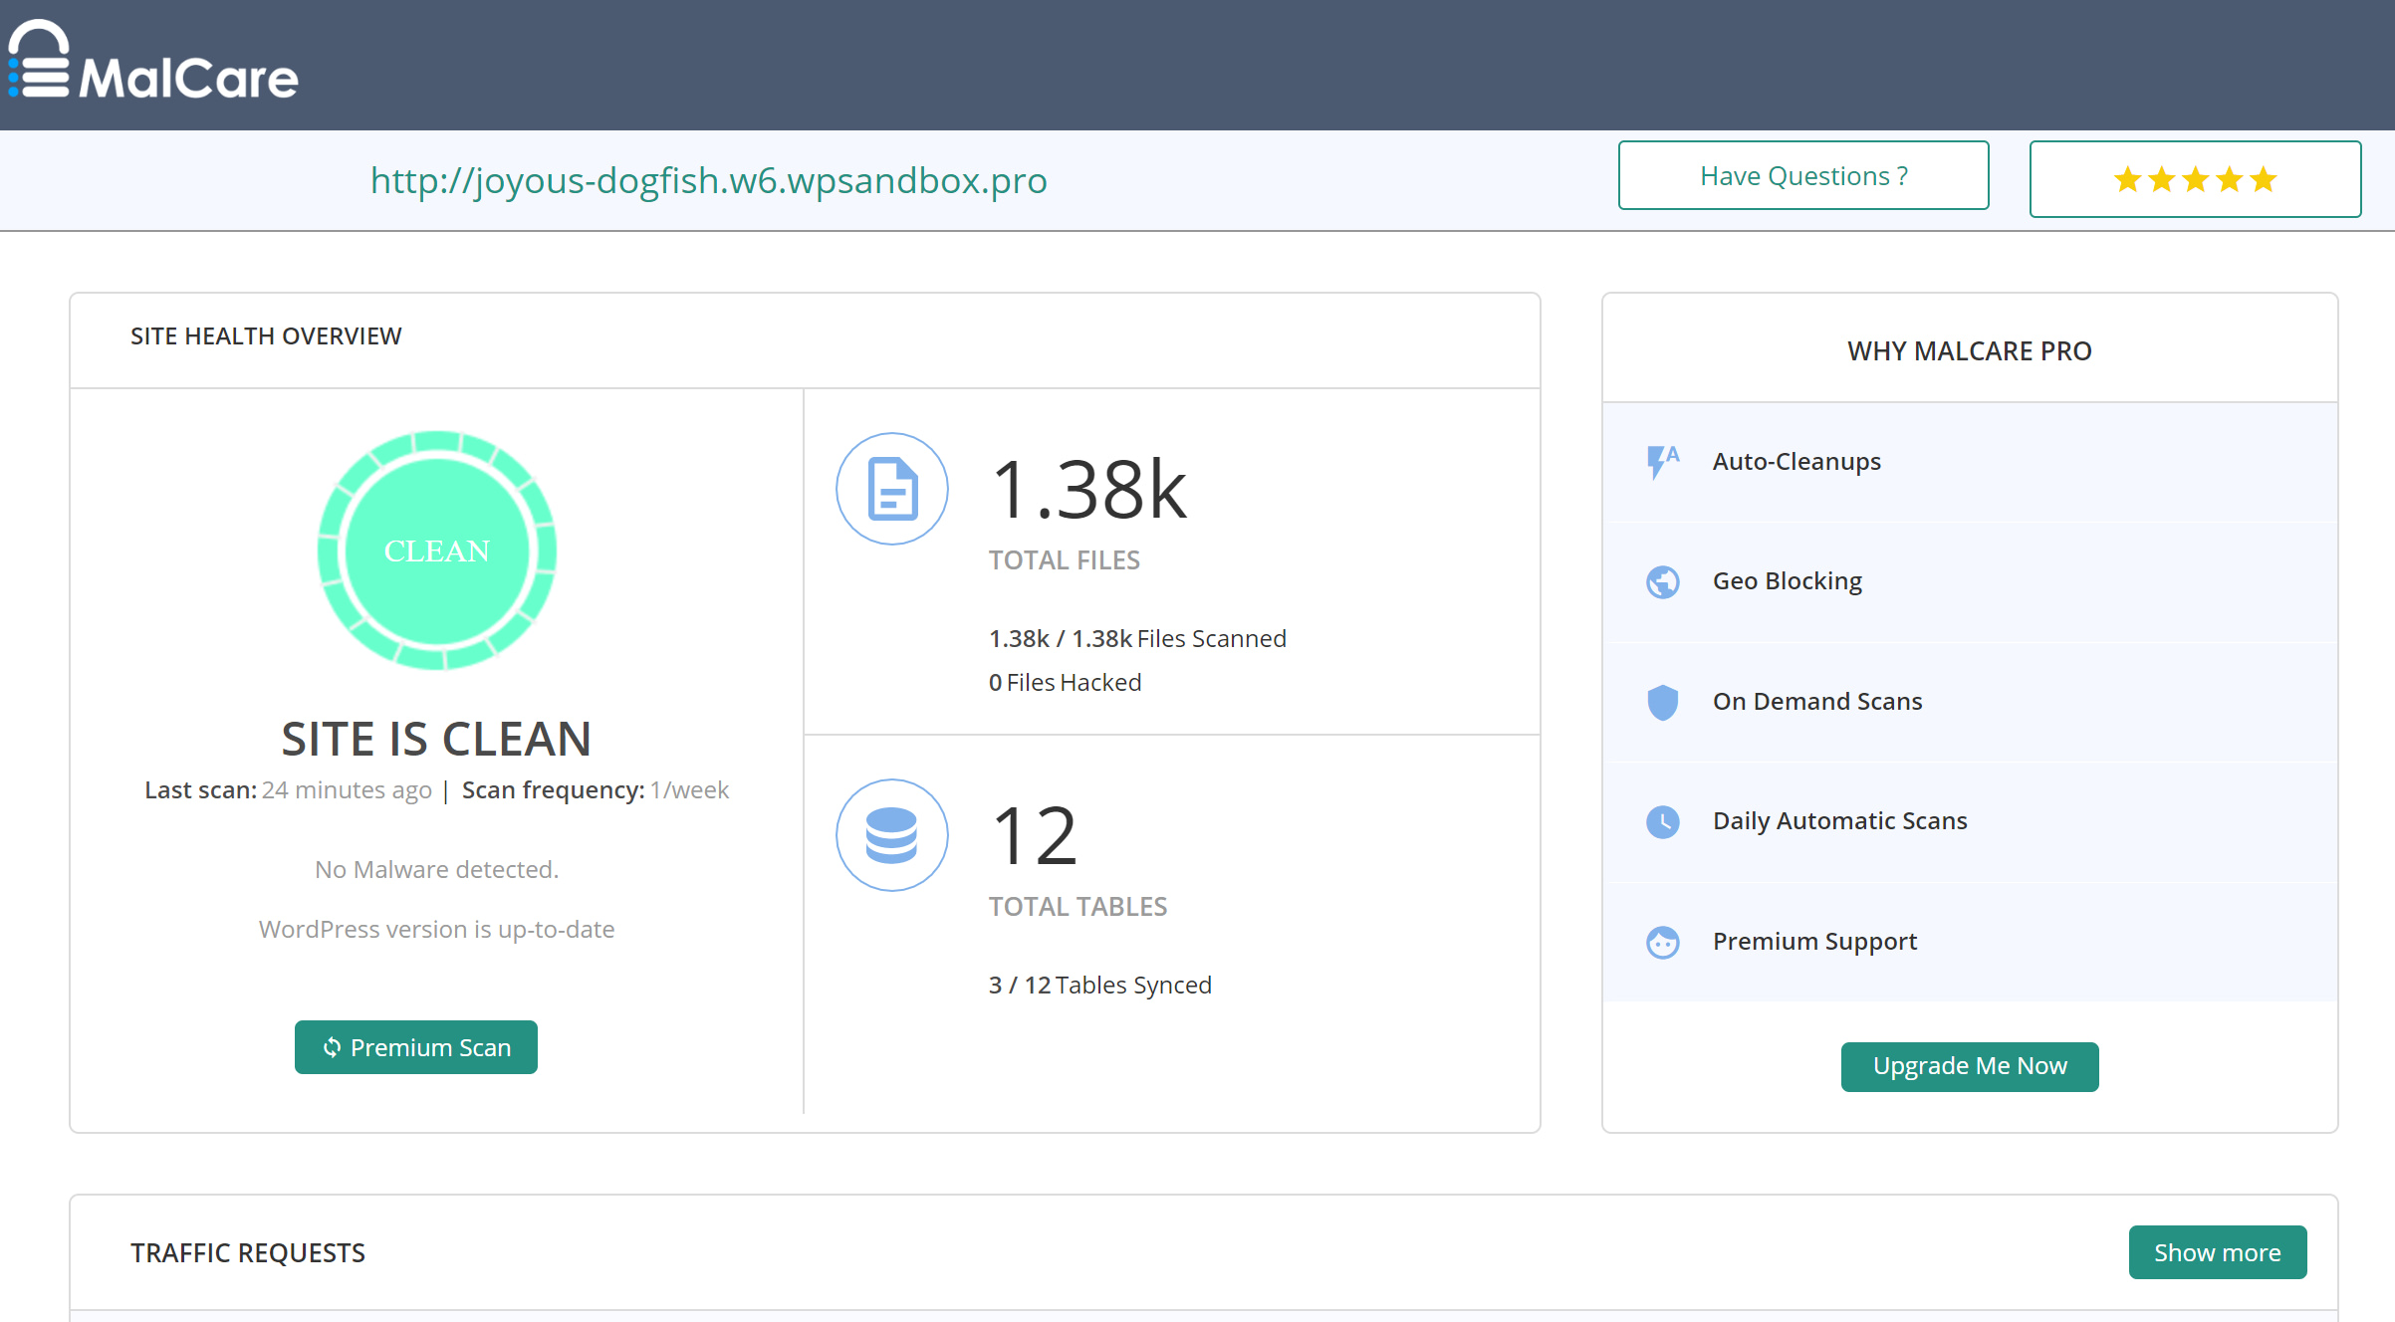The image size is (2395, 1322).
Task: Click the WHY MALCARE PRO panel header
Action: coord(1969,350)
